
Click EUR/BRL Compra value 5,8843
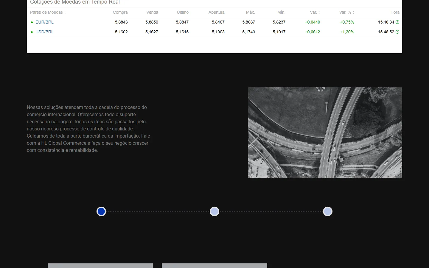tap(121, 22)
